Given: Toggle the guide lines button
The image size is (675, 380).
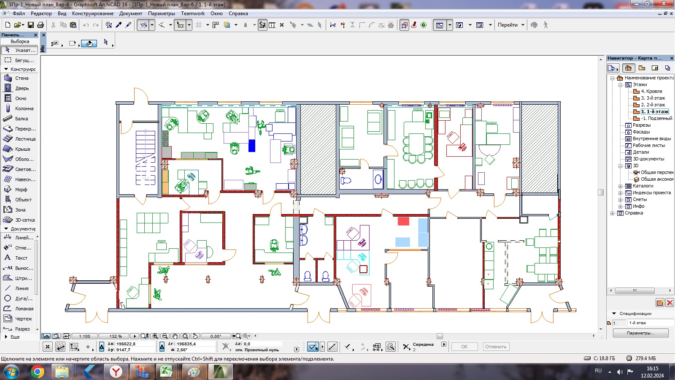Looking at the screenshot, I should pyautogui.click(x=143, y=25).
